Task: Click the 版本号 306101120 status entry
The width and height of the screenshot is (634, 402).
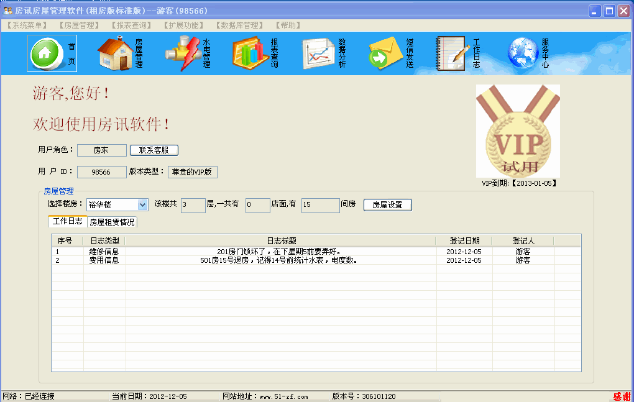Action: tap(364, 396)
